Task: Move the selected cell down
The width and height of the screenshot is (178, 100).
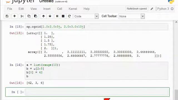Action: point(50,16)
